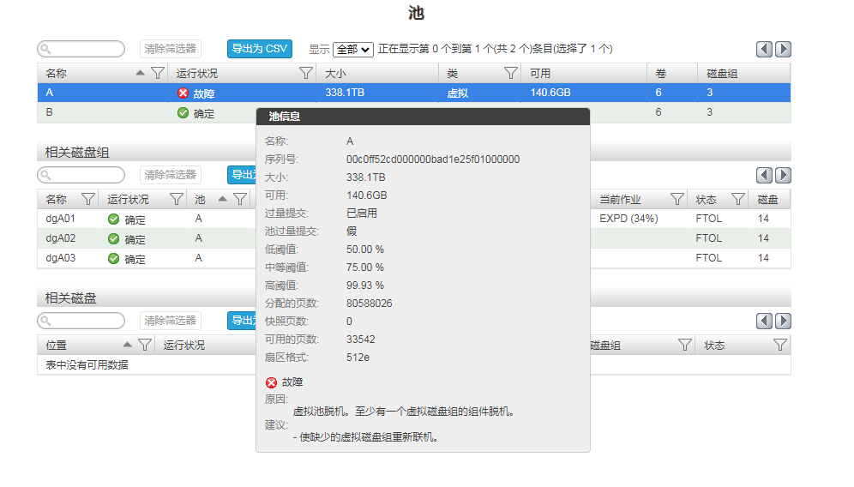Click export button in related disk groups
The height and width of the screenshot is (487, 854).
(x=242, y=174)
